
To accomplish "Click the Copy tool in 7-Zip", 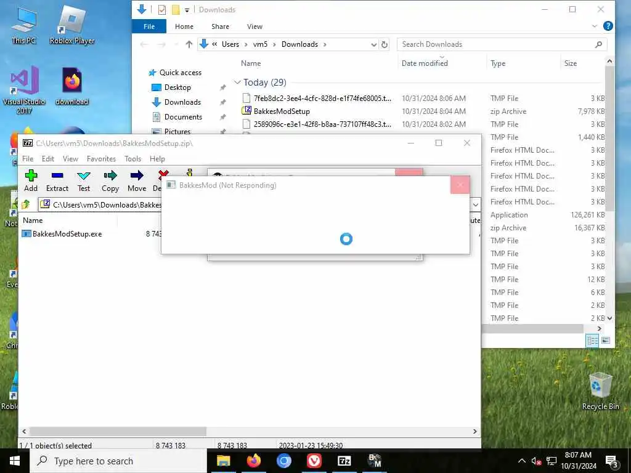I will pyautogui.click(x=110, y=180).
